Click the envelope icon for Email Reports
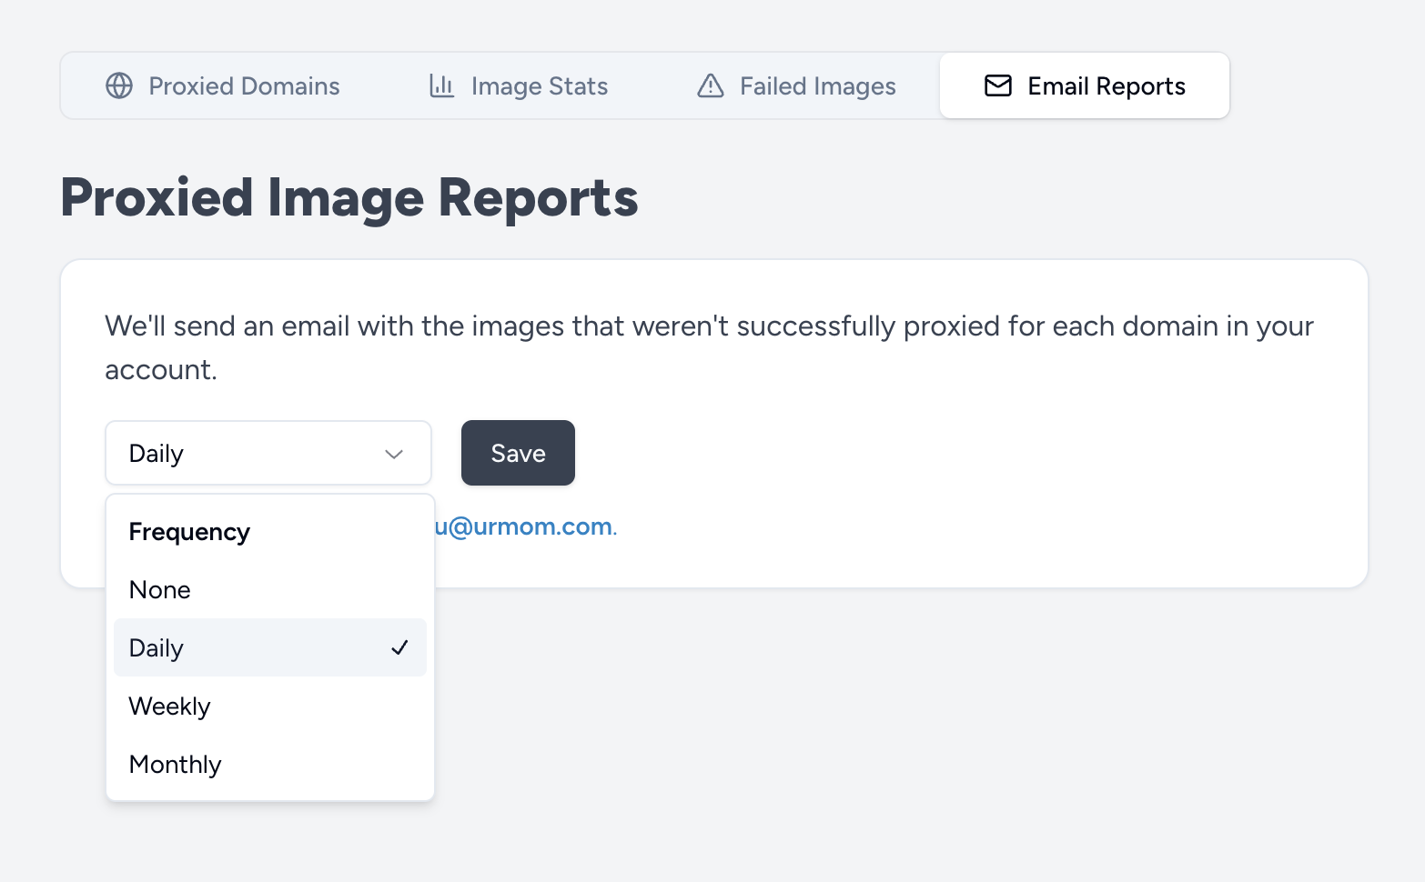 point(998,85)
